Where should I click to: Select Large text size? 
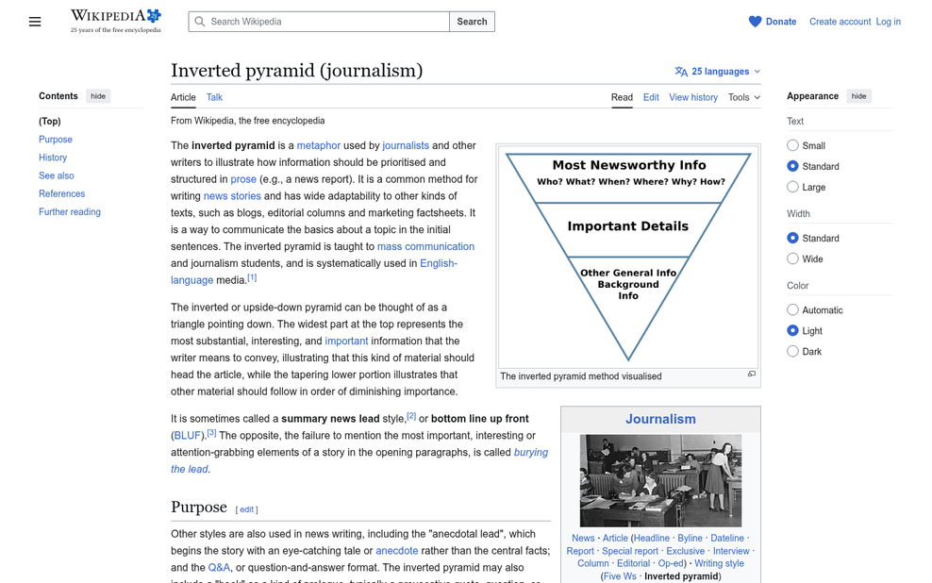pos(792,187)
